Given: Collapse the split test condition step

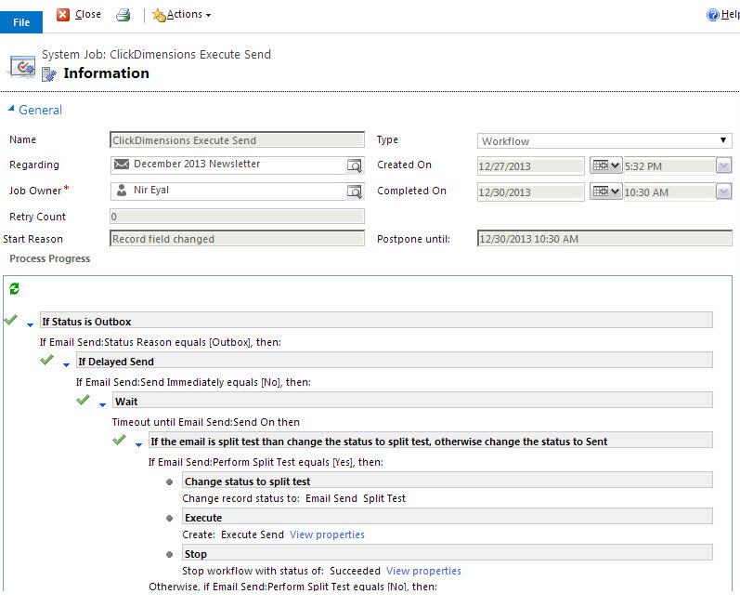Looking at the screenshot, I should 138,444.
